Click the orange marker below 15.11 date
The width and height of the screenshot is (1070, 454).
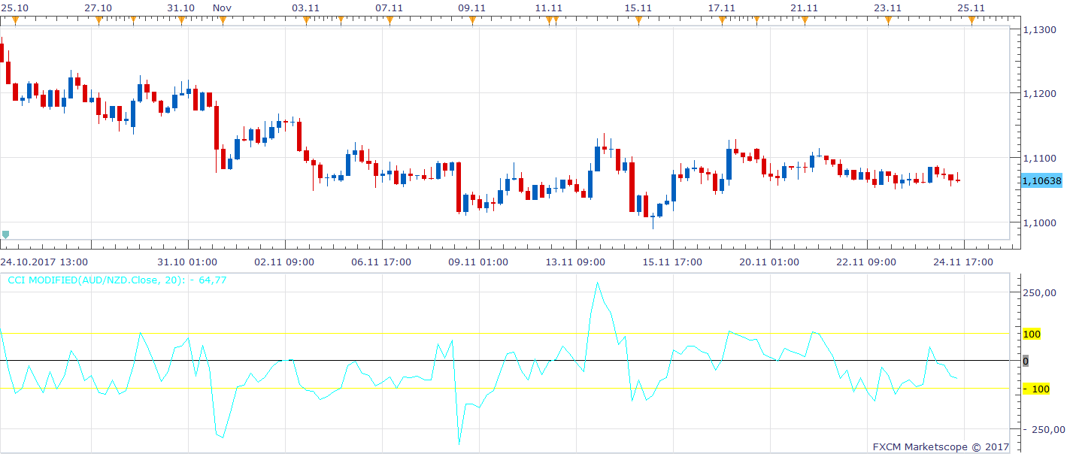point(638,20)
